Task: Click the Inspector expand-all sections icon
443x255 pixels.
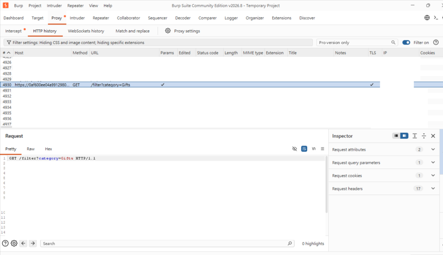Action: 415,136
